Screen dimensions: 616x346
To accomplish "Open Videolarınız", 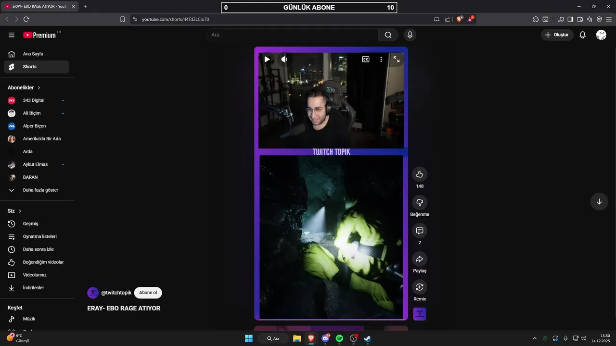I will (37, 275).
